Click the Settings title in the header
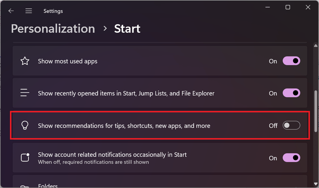Image resolution: width=319 pixels, height=188 pixels. 53,11
